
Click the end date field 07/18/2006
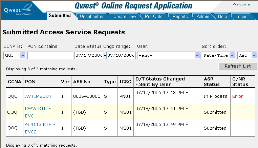(x=121, y=55)
